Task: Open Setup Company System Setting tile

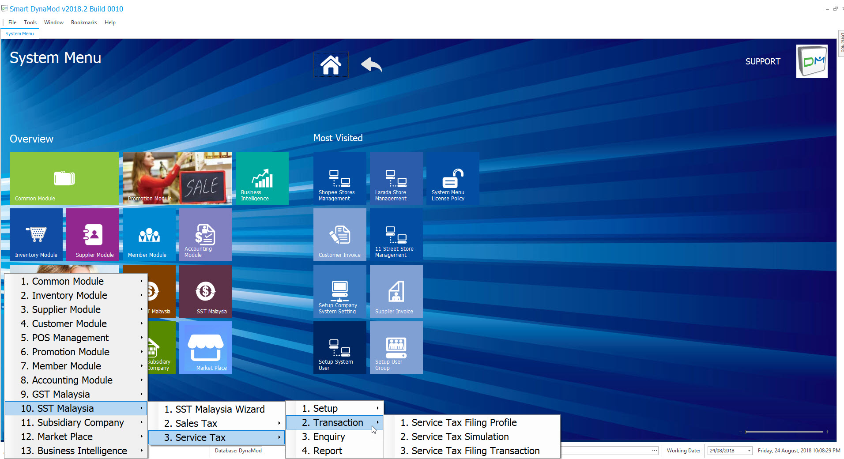Action: point(340,291)
